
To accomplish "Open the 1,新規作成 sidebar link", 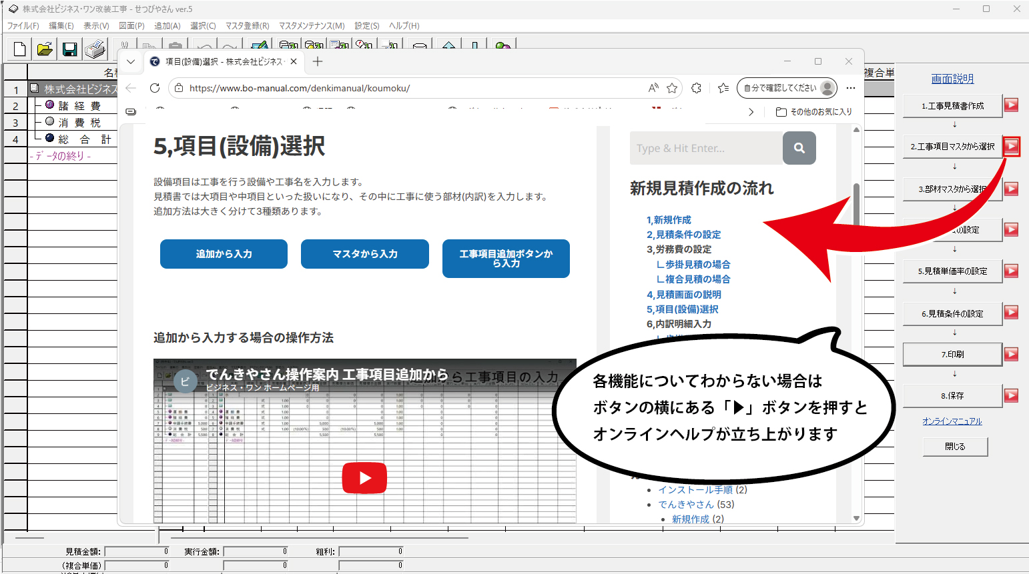I will tap(669, 219).
